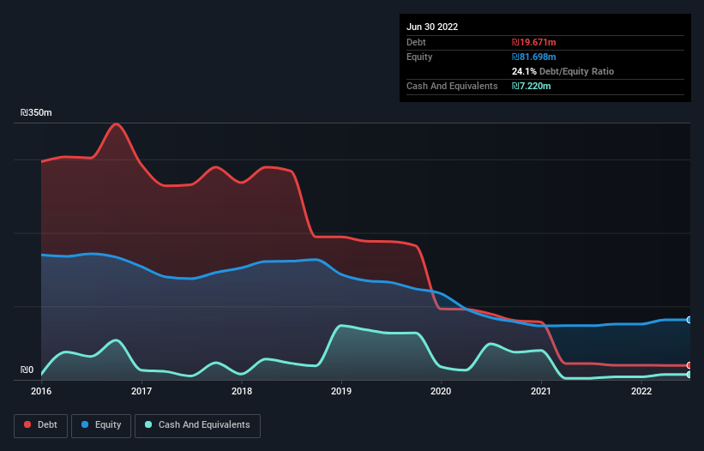Click the ₪350m y-axis label
The image size is (704, 451).
pos(36,112)
